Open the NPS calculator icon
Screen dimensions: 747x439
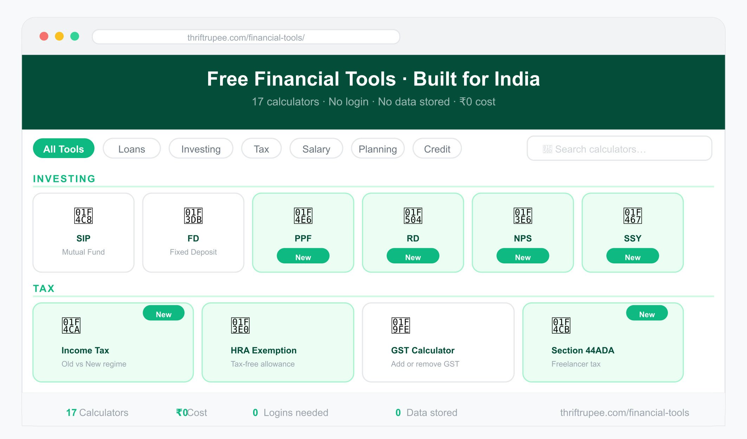(x=522, y=216)
